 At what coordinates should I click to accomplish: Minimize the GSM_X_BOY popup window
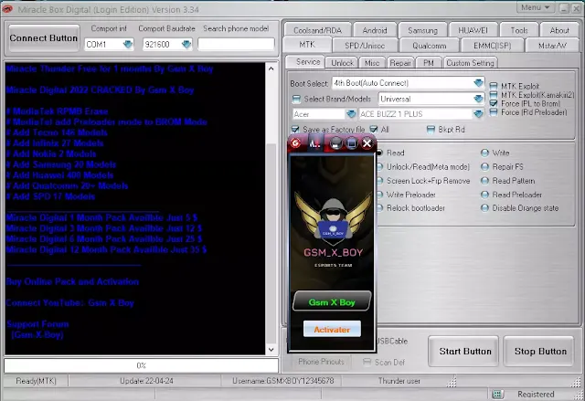click(x=335, y=143)
